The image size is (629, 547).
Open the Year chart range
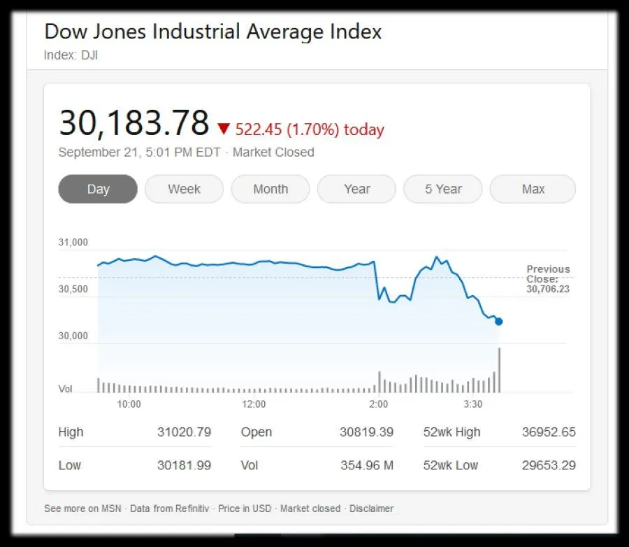356,189
